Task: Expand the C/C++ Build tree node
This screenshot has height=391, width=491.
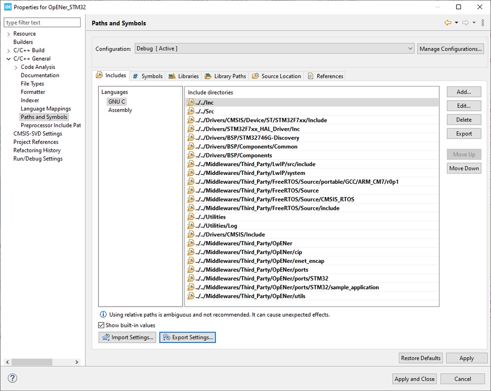Action: tap(8, 51)
